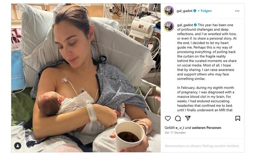Open the three-dot more options menu

click(237, 11)
